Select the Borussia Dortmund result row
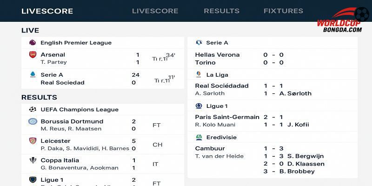 (x=102, y=125)
